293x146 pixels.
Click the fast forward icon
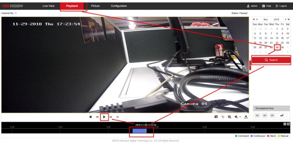tap(111, 117)
